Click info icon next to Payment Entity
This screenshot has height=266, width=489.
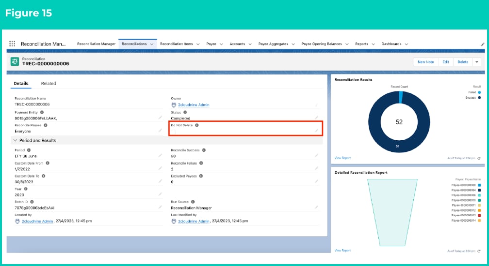coord(42,112)
